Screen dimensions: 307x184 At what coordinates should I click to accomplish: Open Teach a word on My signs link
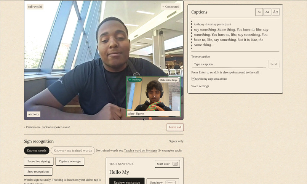pyautogui.click(x=141, y=150)
